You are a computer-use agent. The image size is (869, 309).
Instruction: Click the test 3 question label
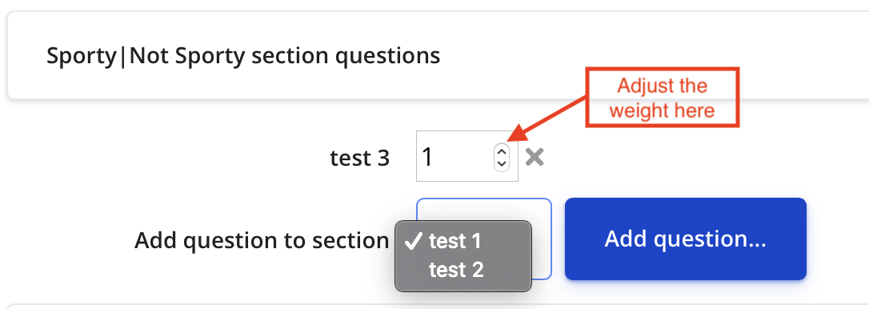click(x=359, y=159)
